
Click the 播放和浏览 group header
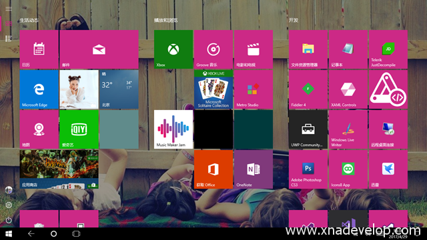tap(166, 21)
